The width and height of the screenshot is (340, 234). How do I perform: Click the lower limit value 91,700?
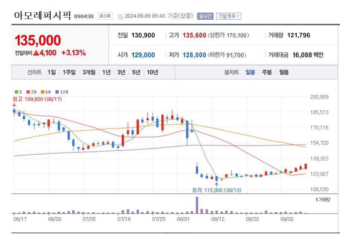[235, 55]
